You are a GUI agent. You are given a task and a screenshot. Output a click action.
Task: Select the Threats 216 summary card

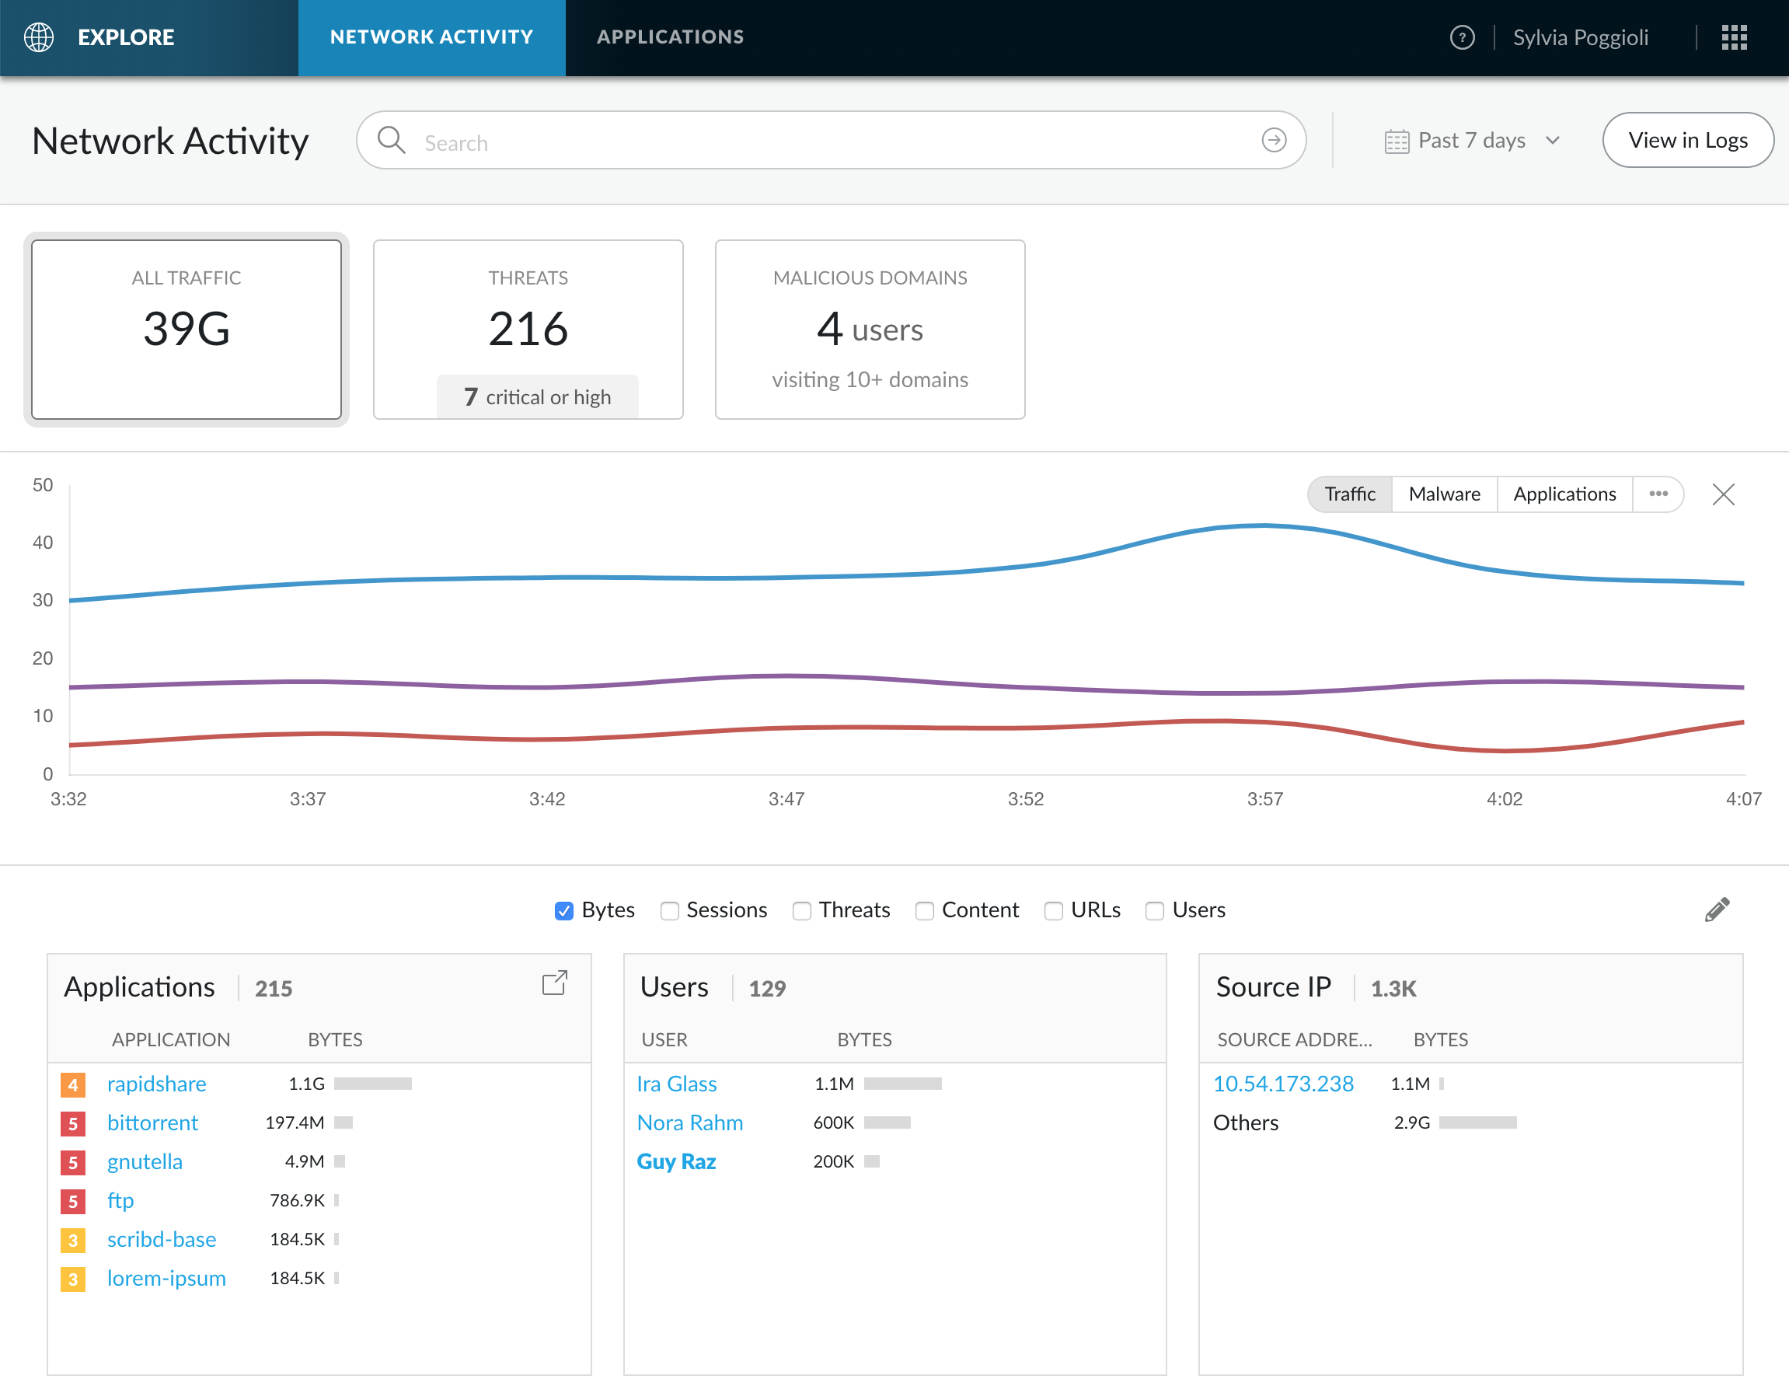[x=528, y=329]
